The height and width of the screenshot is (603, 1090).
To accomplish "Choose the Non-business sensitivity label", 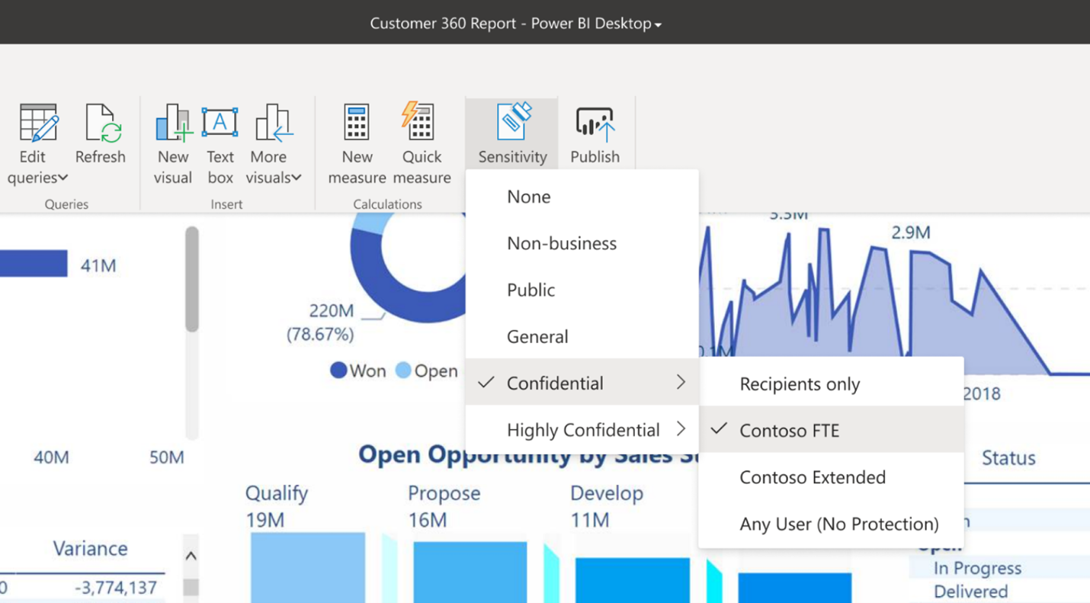I will (x=562, y=243).
